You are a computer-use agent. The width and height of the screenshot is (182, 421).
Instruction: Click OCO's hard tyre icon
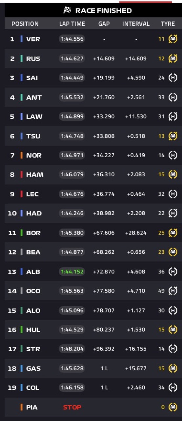tap(173, 291)
